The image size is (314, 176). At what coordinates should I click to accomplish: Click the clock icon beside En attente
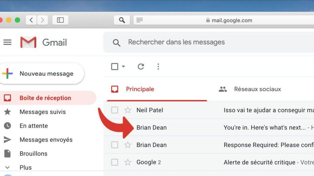pyautogui.click(x=7, y=126)
